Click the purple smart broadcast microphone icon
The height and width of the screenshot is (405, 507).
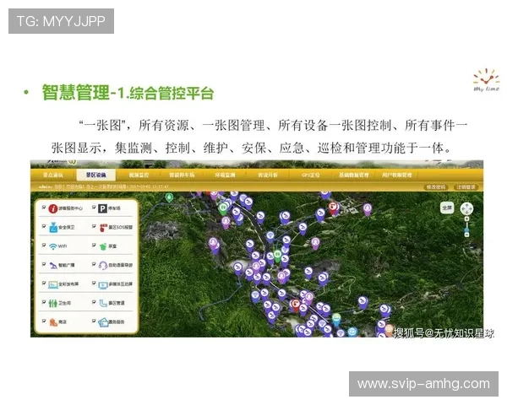pyautogui.click(x=53, y=266)
